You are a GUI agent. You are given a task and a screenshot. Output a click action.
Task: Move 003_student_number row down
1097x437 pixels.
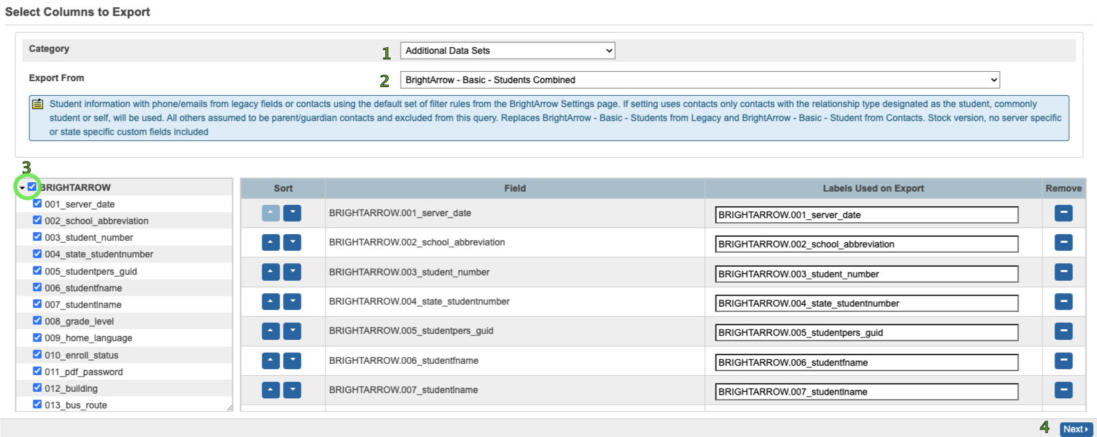[x=292, y=272]
